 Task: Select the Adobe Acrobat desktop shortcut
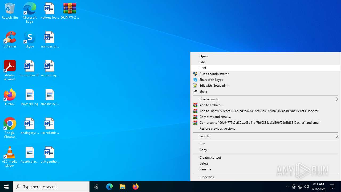pyautogui.click(x=10, y=70)
